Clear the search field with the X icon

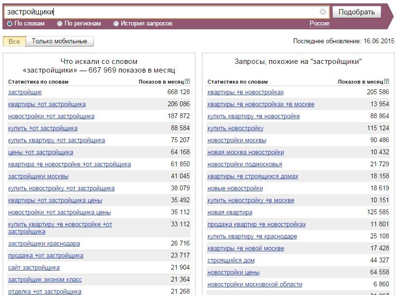[323, 12]
